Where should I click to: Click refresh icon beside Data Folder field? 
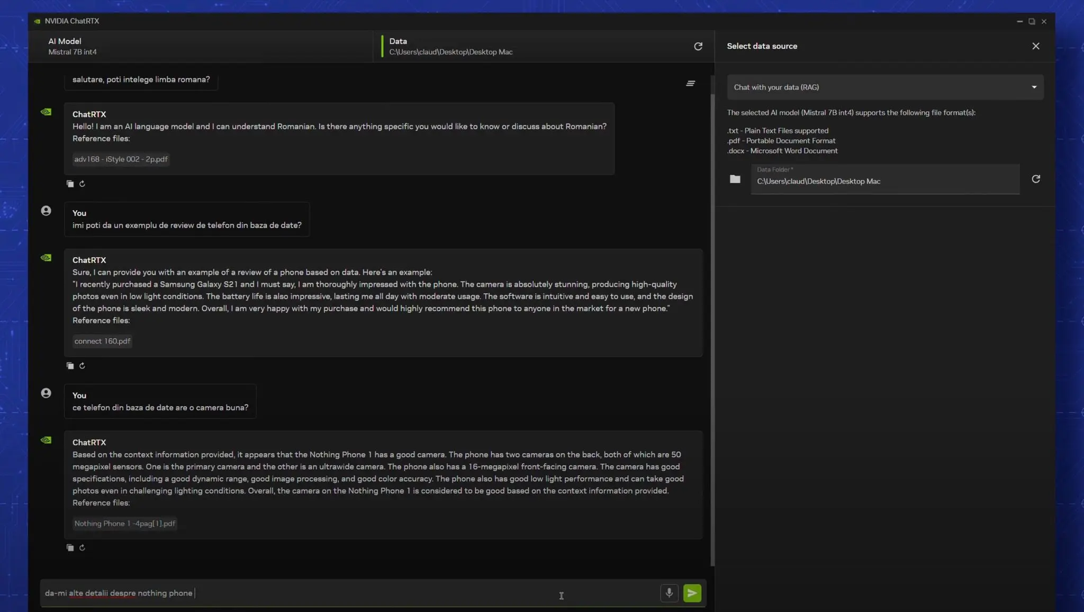coord(1036,179)
